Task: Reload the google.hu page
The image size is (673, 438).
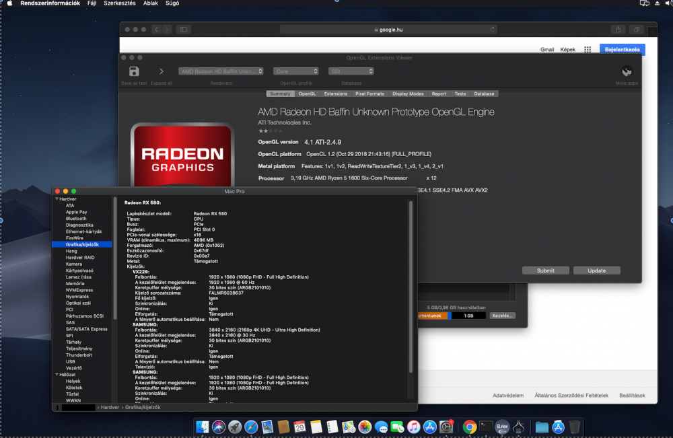Action: [493, 29]
